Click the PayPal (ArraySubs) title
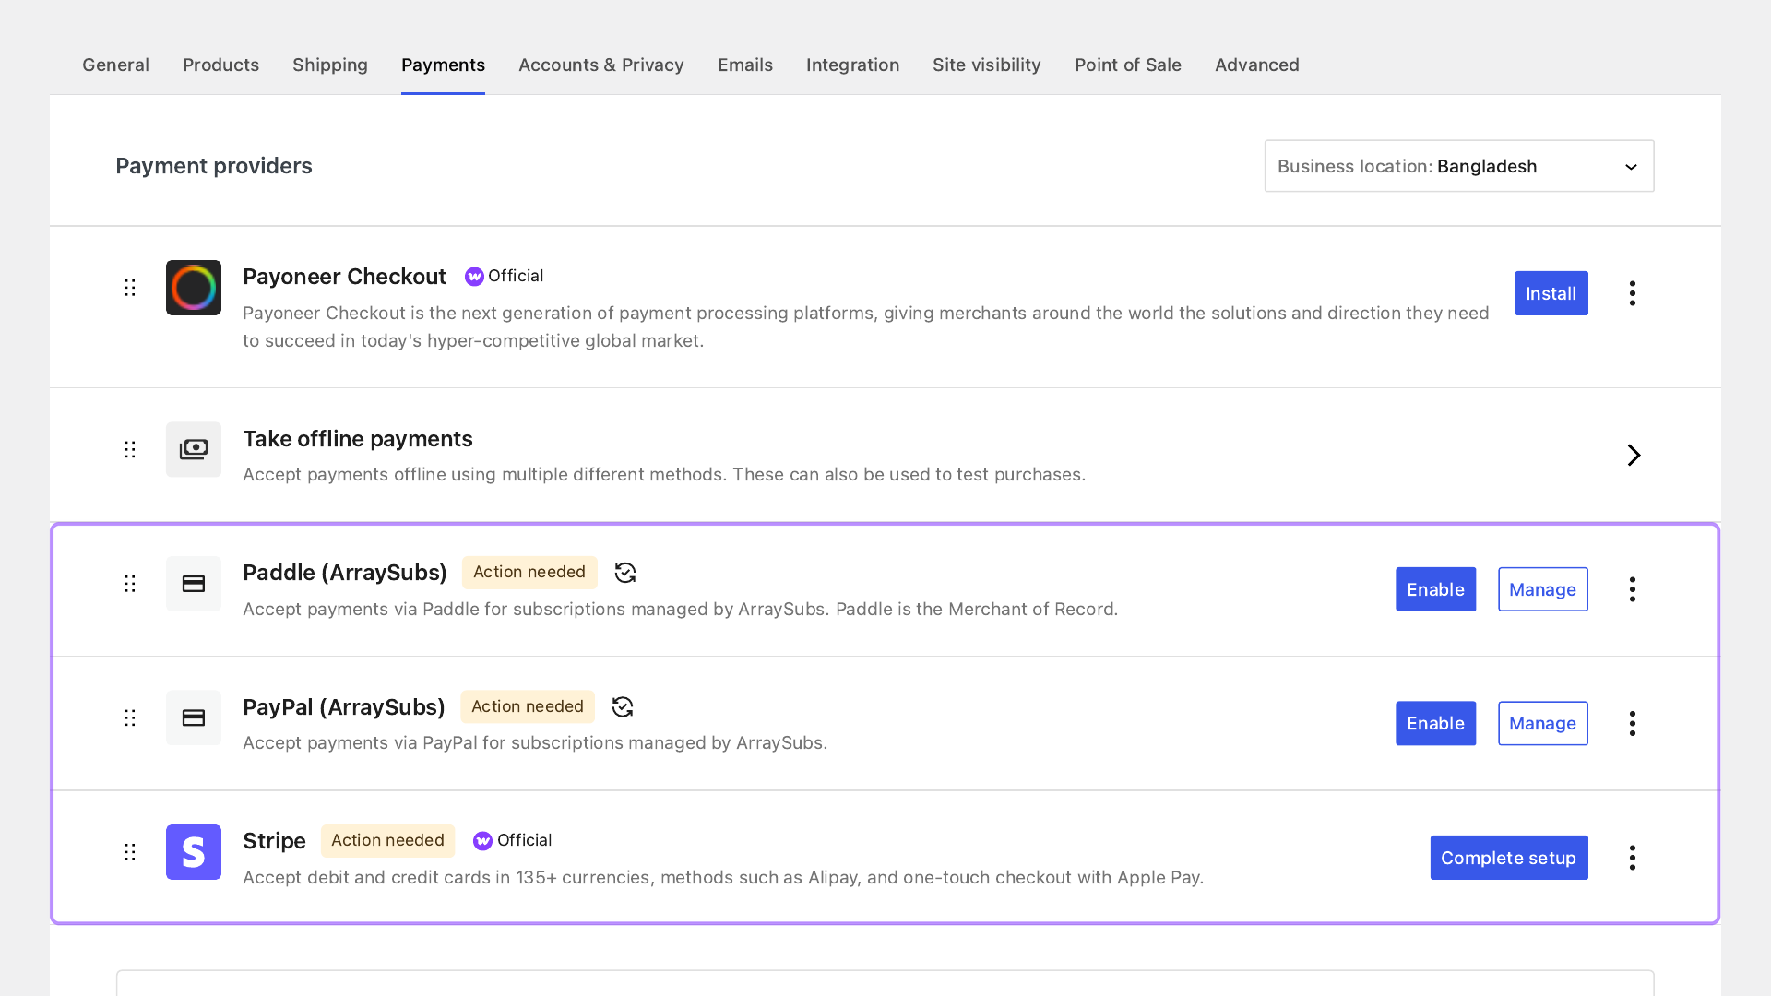Viewport: 1771px width, 996px height. pyautogui.click(x=344, y=707)
